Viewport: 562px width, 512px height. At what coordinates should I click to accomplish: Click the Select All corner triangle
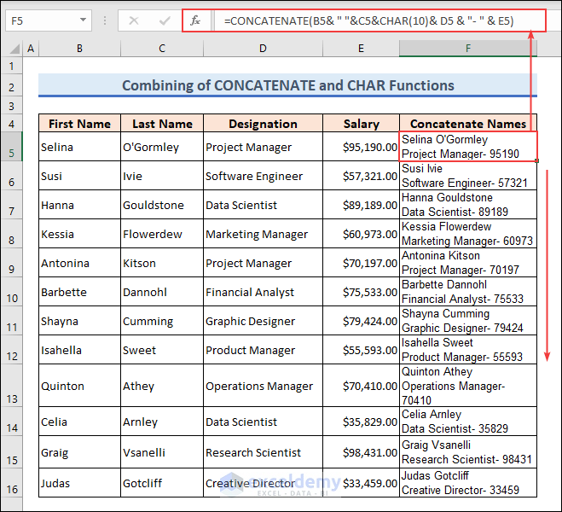[x=12, y=49]
